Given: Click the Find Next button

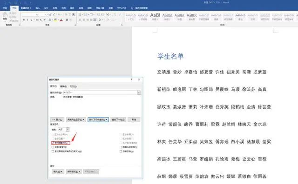Looking at the screenshot, I should point(118,120).
